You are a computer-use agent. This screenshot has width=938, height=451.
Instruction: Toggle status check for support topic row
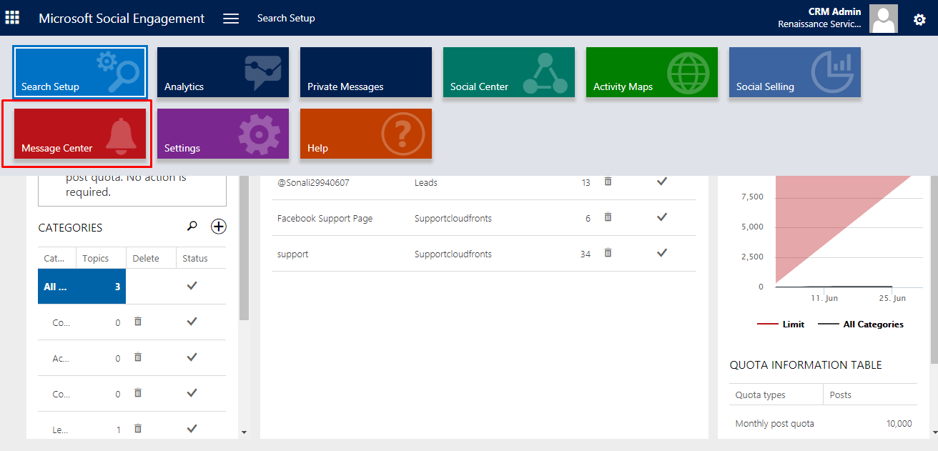[662, 253]
